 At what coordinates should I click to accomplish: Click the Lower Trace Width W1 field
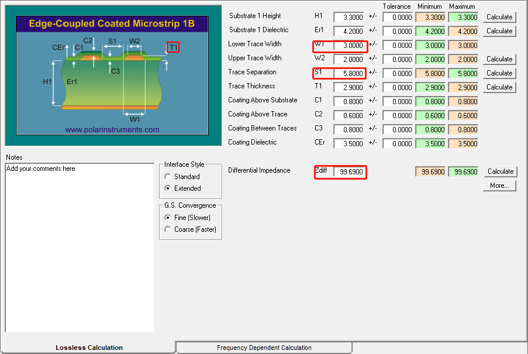point(348,46)
